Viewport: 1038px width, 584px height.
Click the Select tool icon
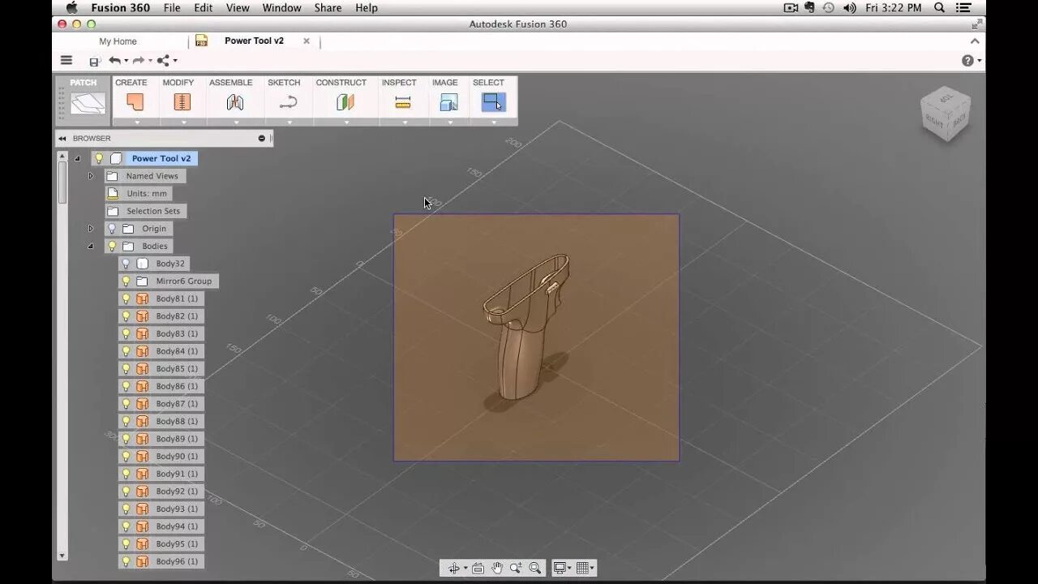point(493,102)
